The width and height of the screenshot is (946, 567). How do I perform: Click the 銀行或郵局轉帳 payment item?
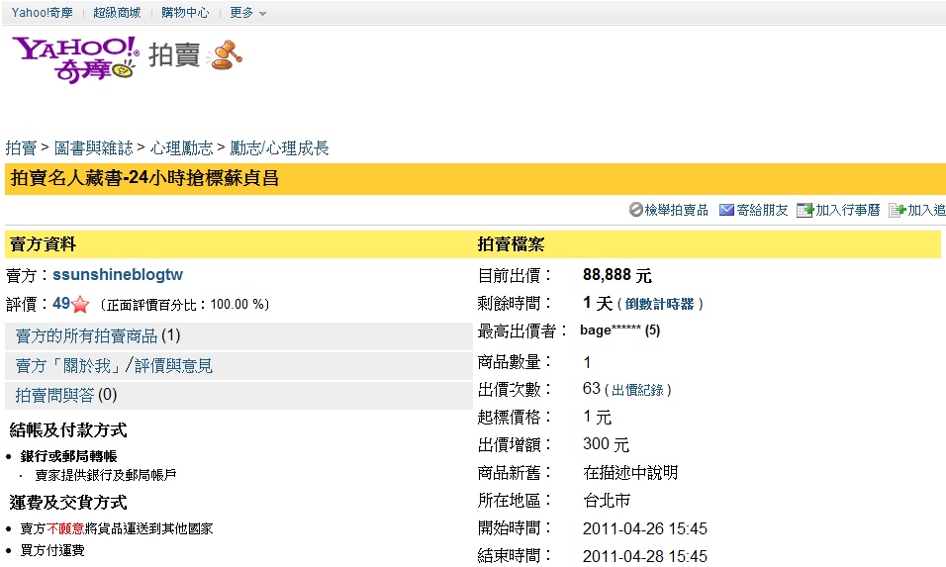[x=69, y=456]
